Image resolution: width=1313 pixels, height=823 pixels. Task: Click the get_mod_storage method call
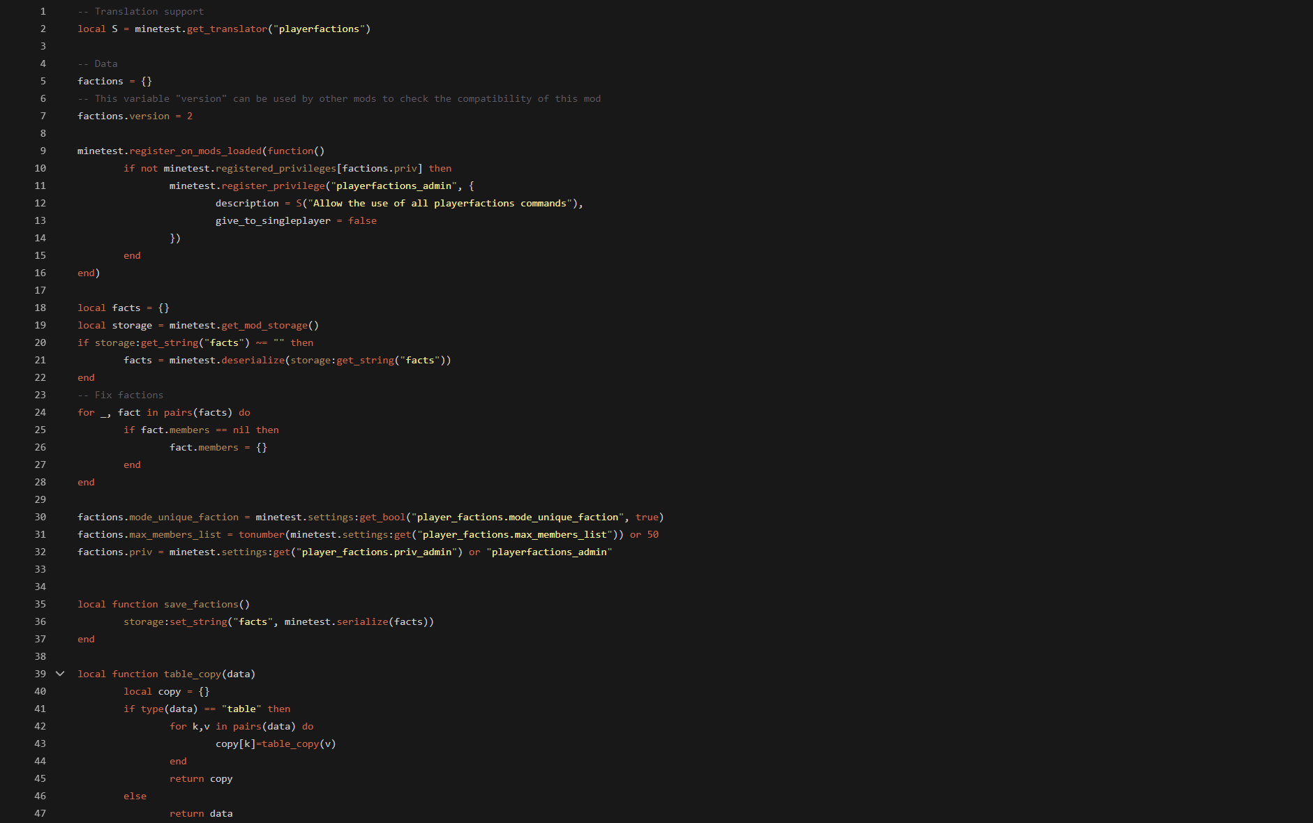264,325
